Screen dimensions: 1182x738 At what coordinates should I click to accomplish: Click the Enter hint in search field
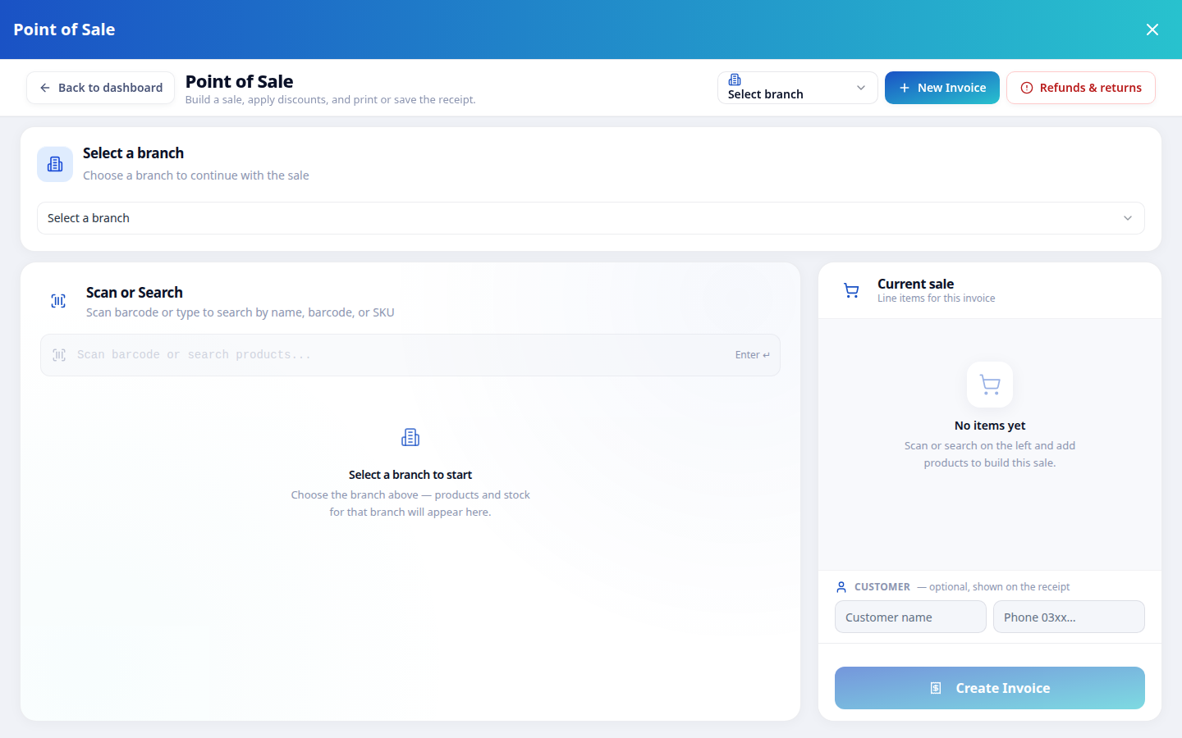pyautogui.click(x=753, y=355)
